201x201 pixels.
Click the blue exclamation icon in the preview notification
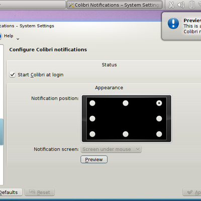[x=173, y=23]
